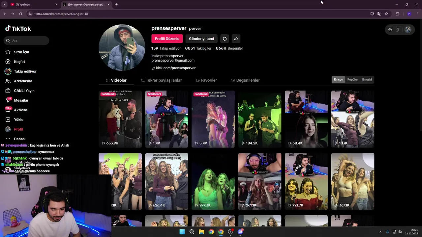Image resolution: width=422 pixels, height=237 pixels.
Task: View 8831 Takipçiler list
Action: point(198,48)
